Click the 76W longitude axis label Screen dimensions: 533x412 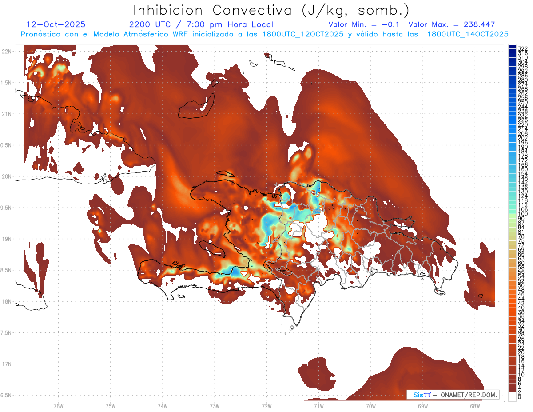tap(58, 406)
